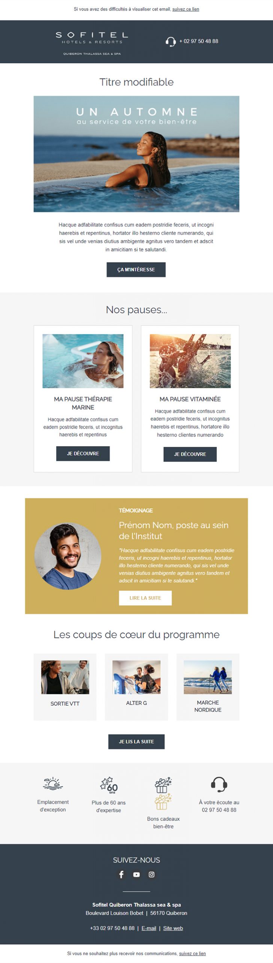Follow the top 'suivez ce lien' link
The height and width of the screenshot is (963, 273).
tap(186, 9)
